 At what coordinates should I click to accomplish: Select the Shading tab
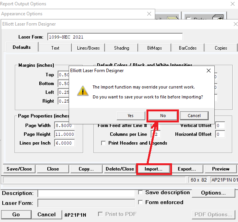tap(121, 48)
